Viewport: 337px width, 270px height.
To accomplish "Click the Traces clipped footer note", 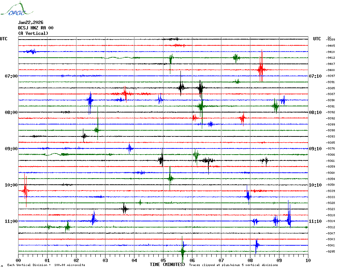I will [x=233, y=265].
